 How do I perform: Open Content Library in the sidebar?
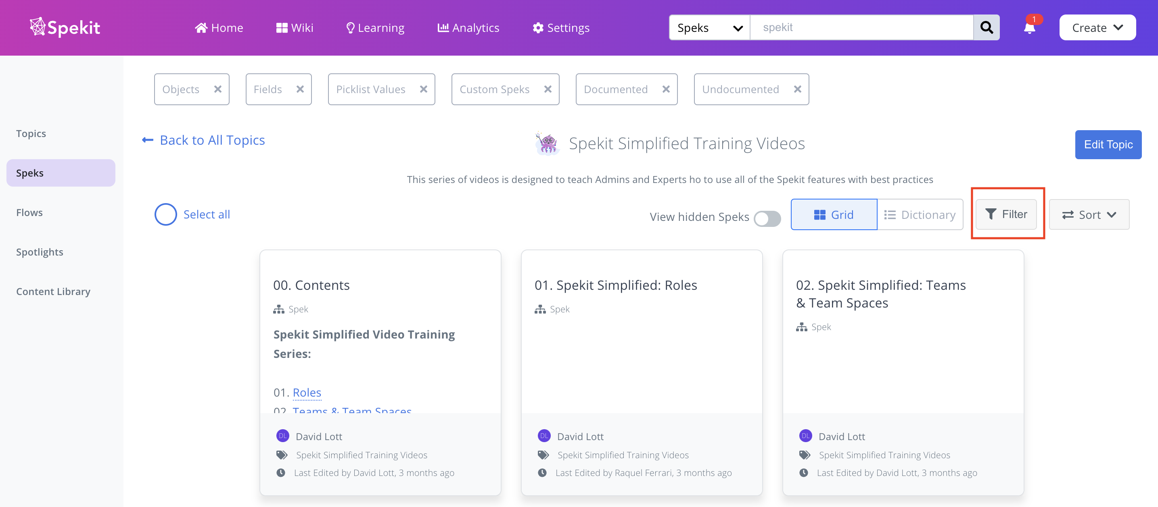click(x=53, y=291)
